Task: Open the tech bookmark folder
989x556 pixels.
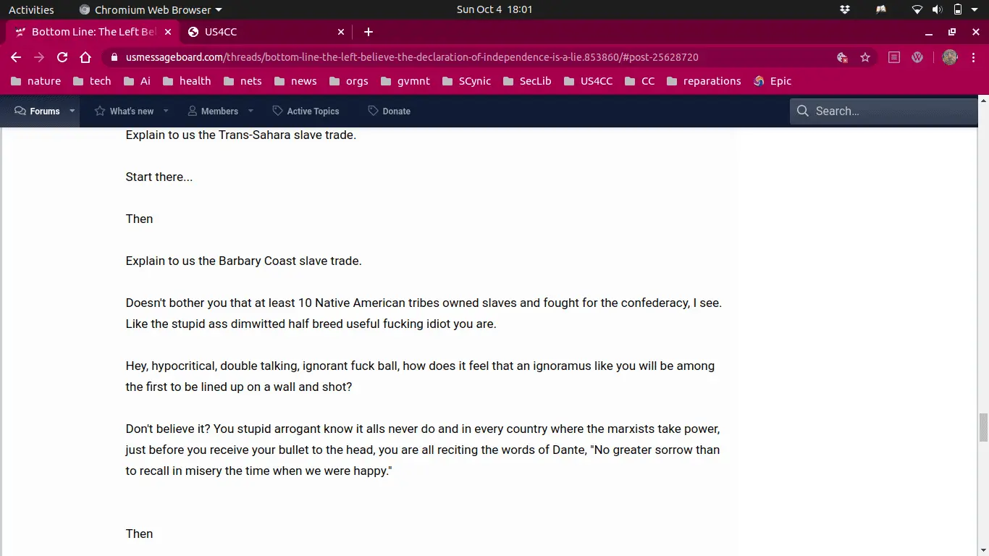Action: (92, 81)
